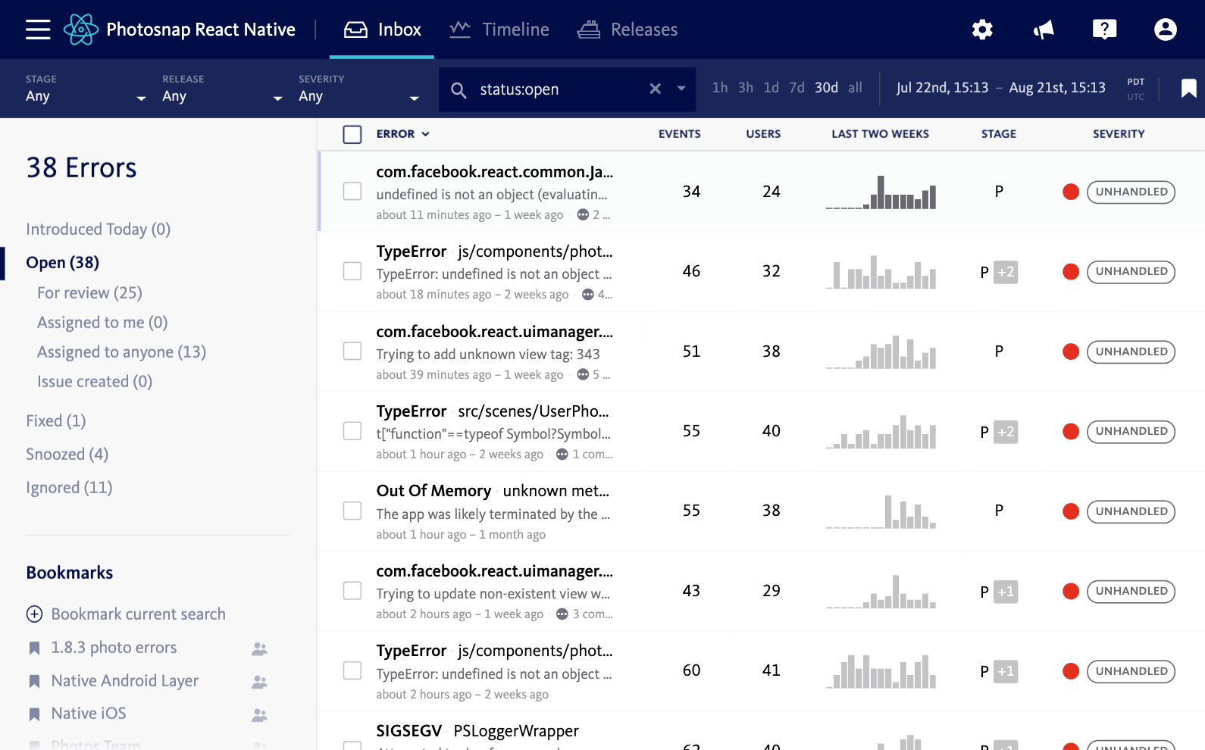
Task: Show errors For review (25)
Action: pos(89,292)
